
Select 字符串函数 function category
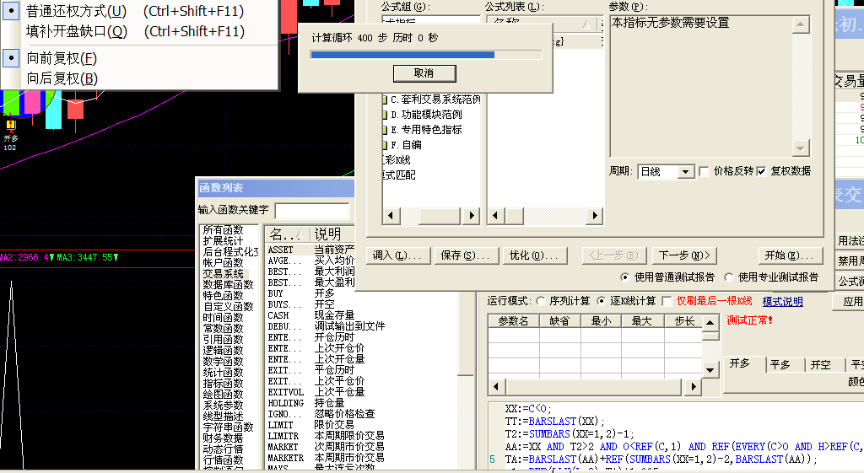pyautogui.click(x=228, y=427)
